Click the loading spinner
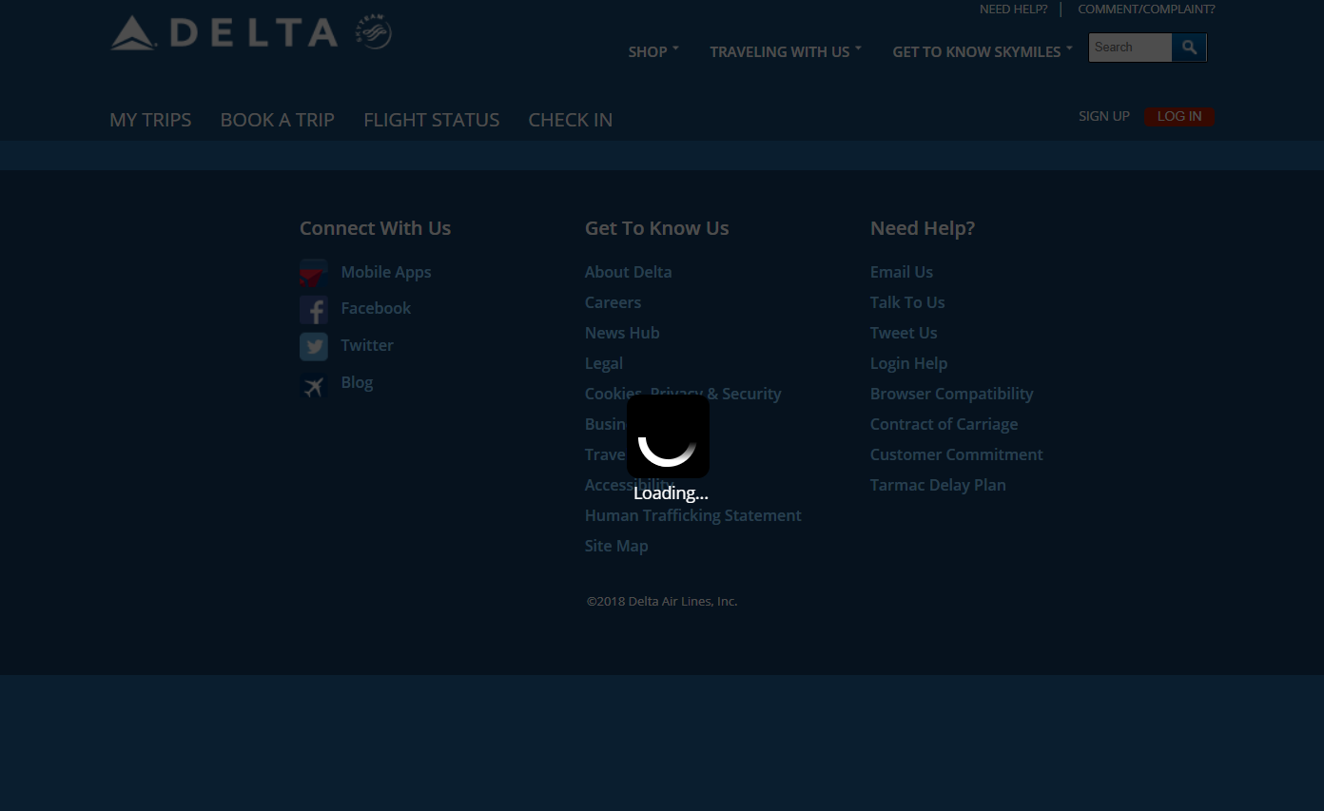Image resolution: width=1324 pixels, height=811 pixels. point(668,436)
